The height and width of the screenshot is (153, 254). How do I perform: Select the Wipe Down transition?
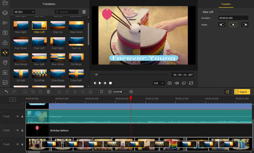(76, 25)
